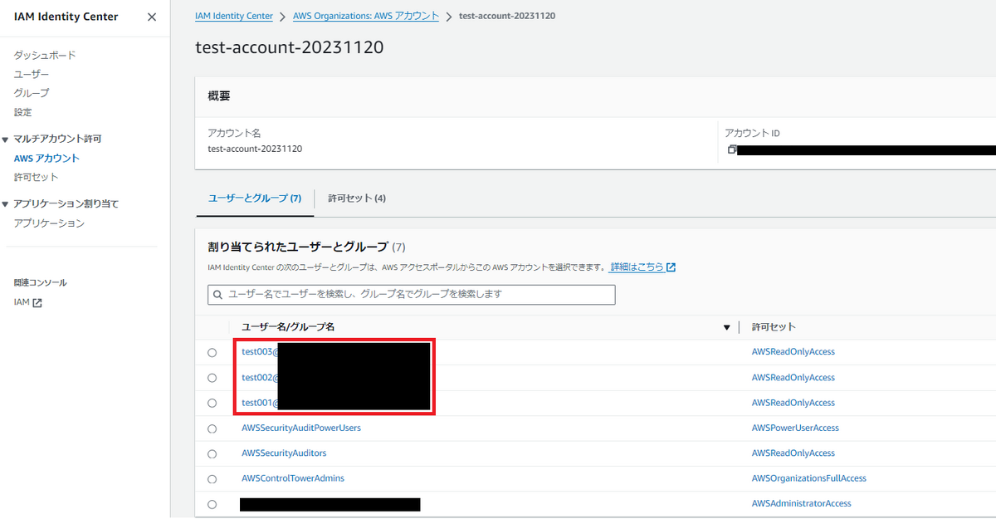This screenshot has height=519, width=996.
Task: Open the test001 user link
Action: [260, 403]
